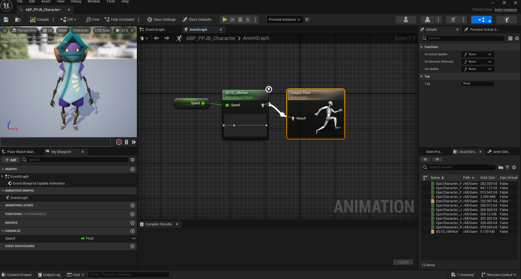Screen dimensions: 521x279
Task: Open Class Defaults
Action: pos(197,20)
